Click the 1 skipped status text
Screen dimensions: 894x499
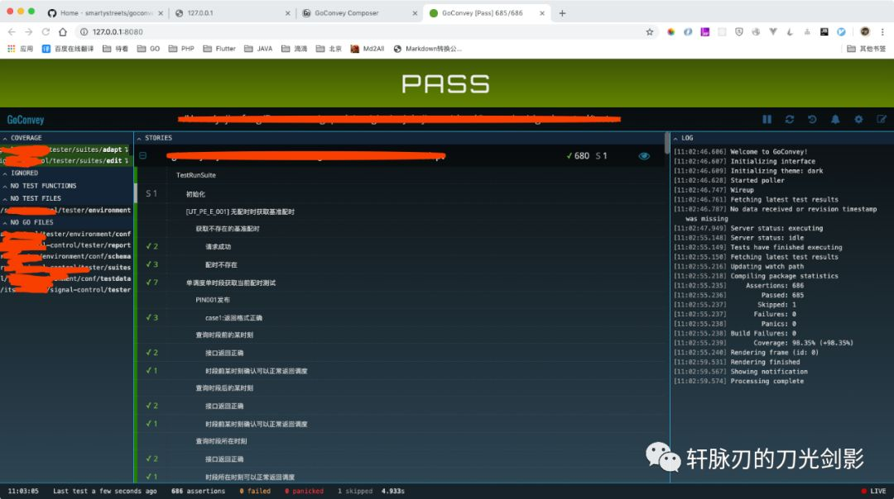(354, 491)
